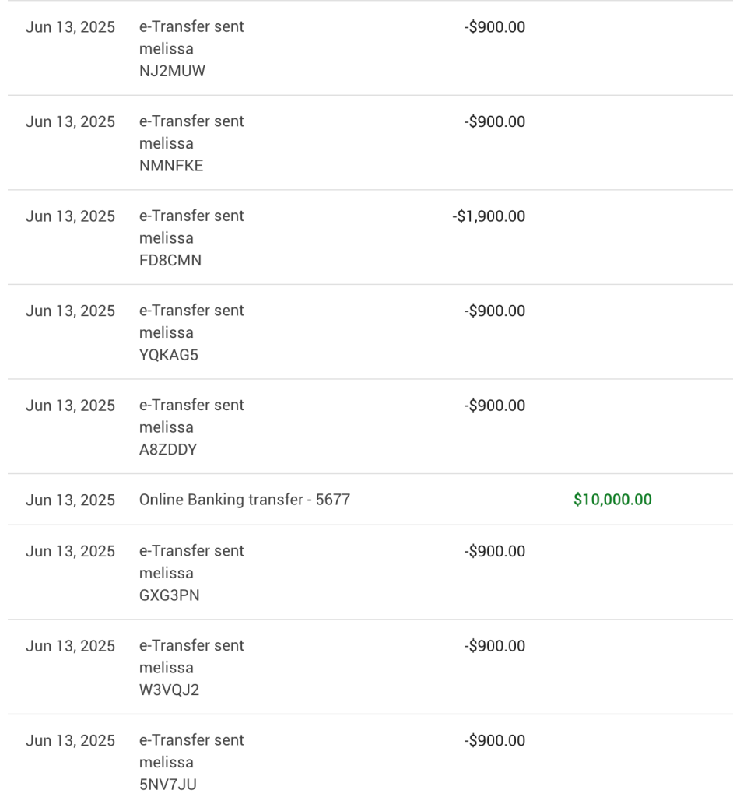Image resolution: width=733 pixels, height=797 pixels.
Task: Click the -$900.00 amount for A8ZDDY
Action: coord(495,405)
